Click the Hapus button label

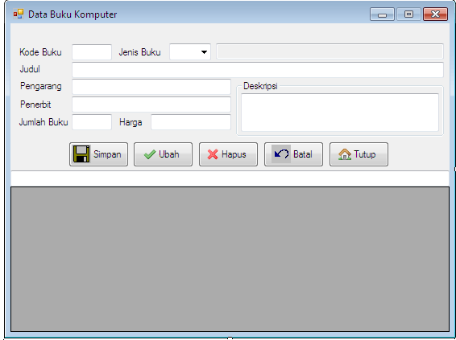coord(234,154)
